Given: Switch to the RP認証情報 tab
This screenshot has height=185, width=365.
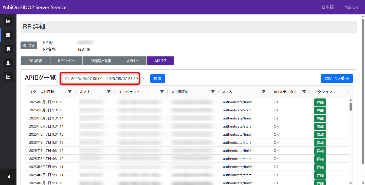Looking at the screenshot, I should pyautogui.click(x=101, y=61).
